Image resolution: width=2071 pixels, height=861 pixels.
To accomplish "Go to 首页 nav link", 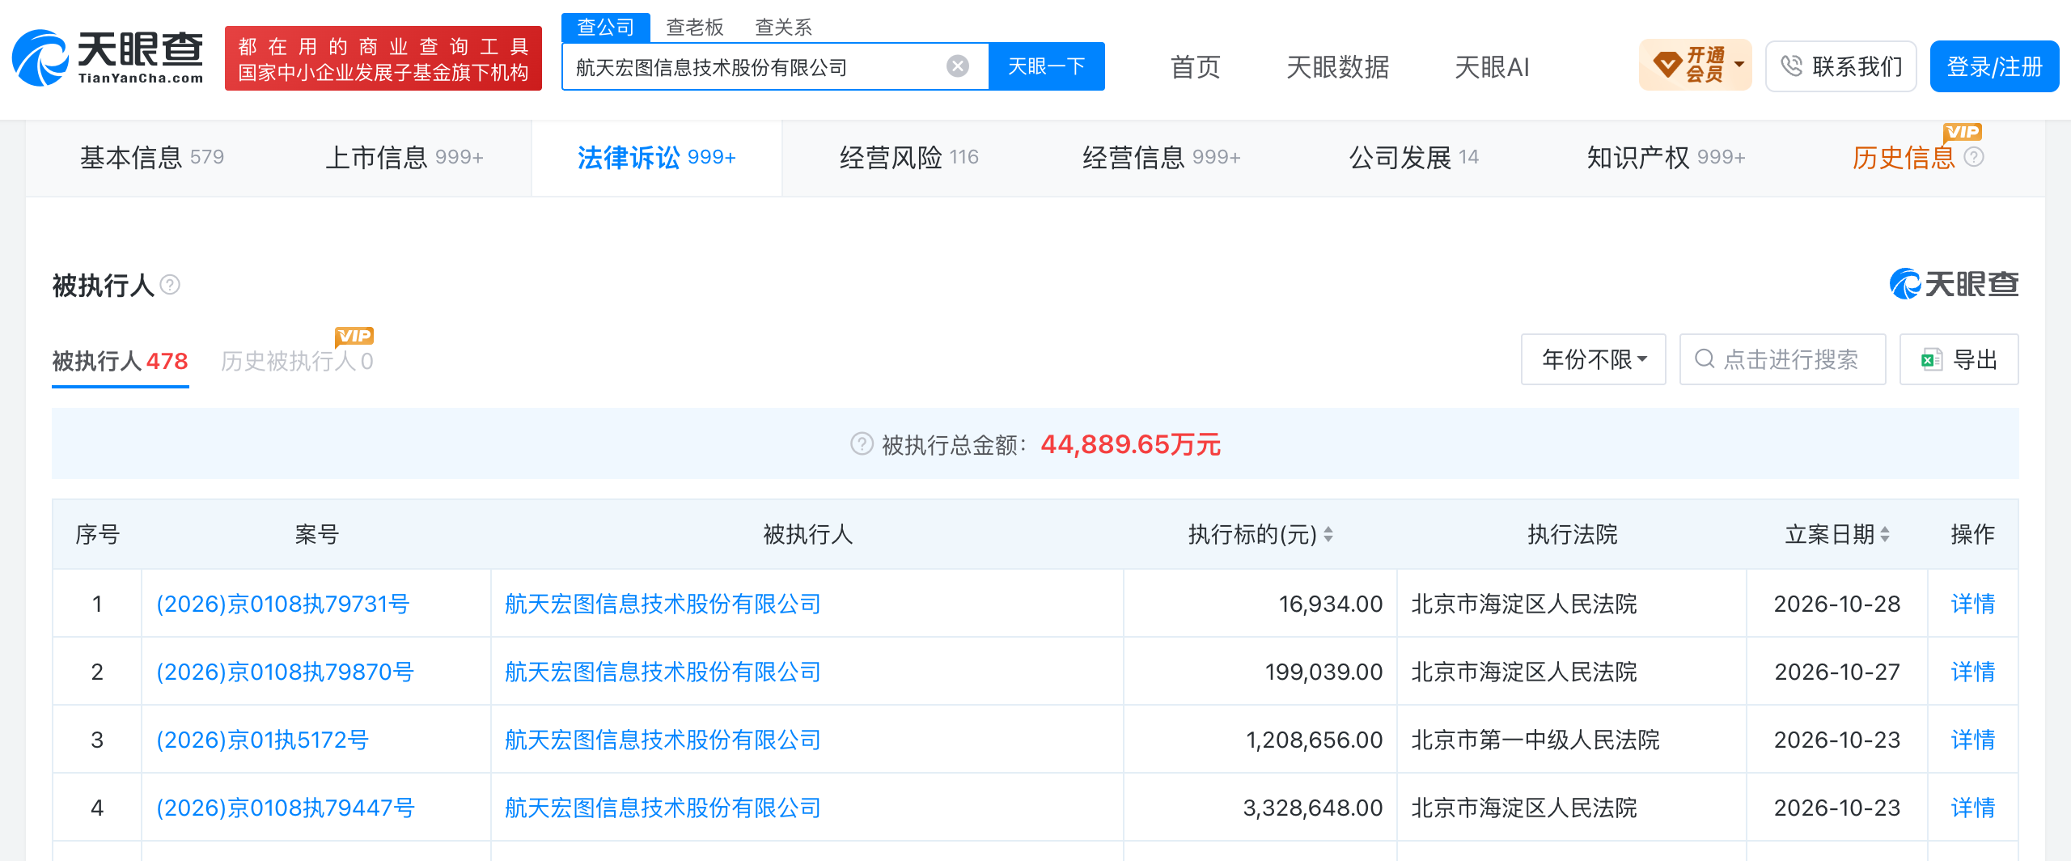I will click(x=1195, y=67).
